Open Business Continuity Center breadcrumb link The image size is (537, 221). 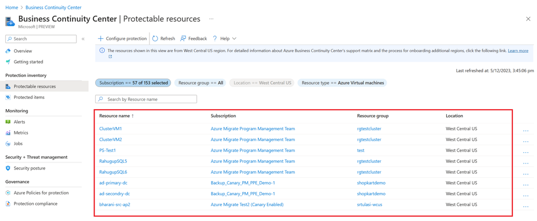coord(53,7)
